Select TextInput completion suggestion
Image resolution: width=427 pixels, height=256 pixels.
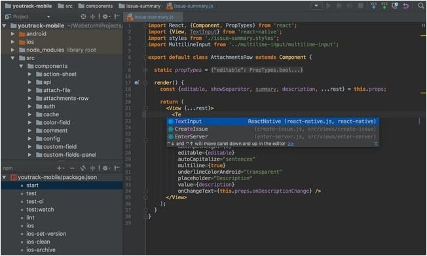272,121
